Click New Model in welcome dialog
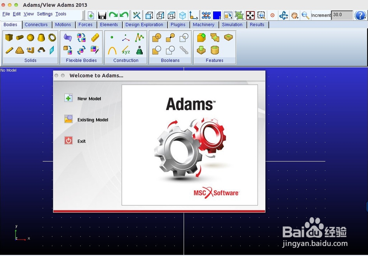The image size is (368, 256). pos(82,99)
